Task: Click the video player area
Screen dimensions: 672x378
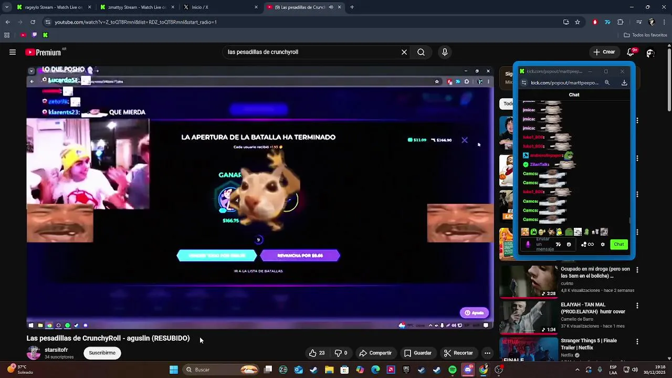Action: coord(260,198)
